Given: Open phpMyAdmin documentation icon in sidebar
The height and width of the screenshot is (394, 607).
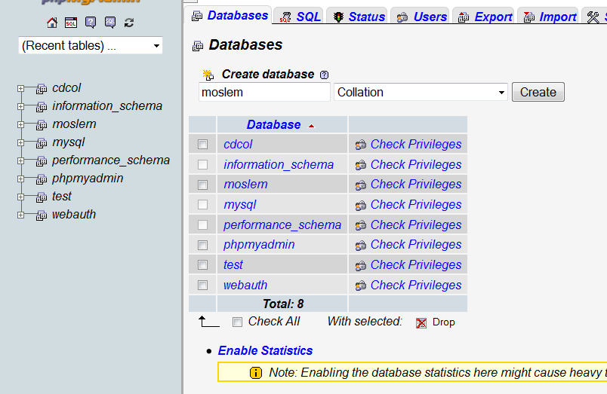Looking at the screenshot, I should point(91,23).
